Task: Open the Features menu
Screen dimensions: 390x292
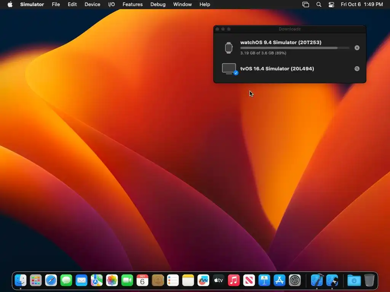Action: pos(133,5)
